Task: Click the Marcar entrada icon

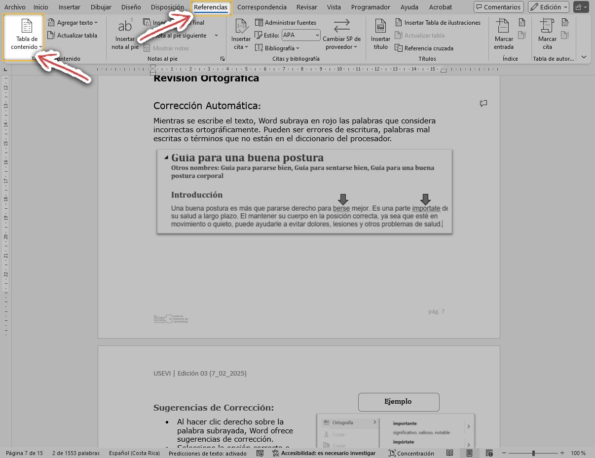Action: [x=503, y=26]
